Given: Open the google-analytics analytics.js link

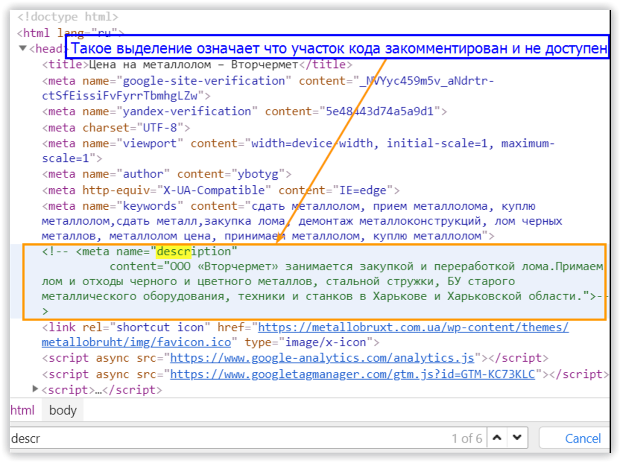Looking at the screenshot, I should pos(322,358).
